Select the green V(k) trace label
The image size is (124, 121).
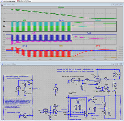pyautogui.click(x=24, y=20)
